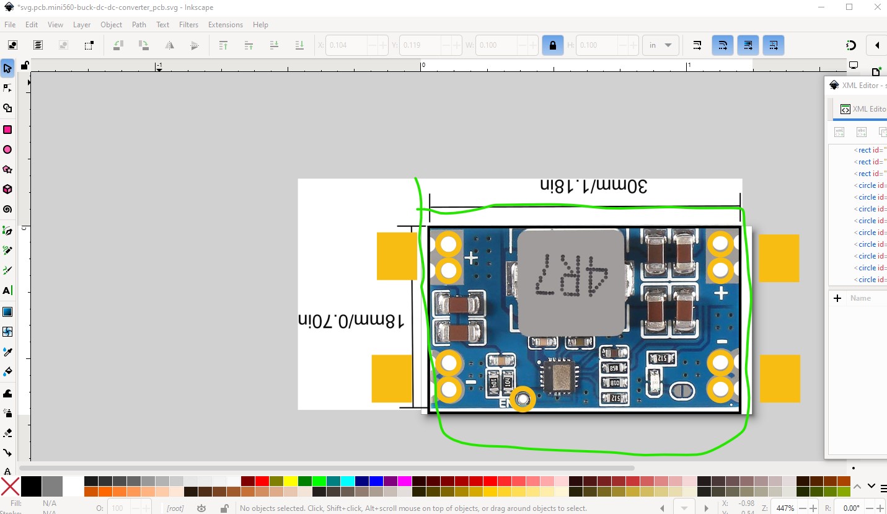The height and width of the screenshot is (514, 887).
Task: Toggle current layer visibility eye icon
Action: click(x=201, y=508)
